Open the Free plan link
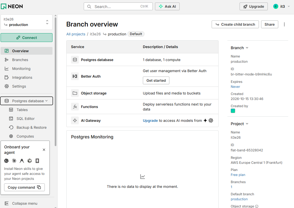 [x=238, y=175]
